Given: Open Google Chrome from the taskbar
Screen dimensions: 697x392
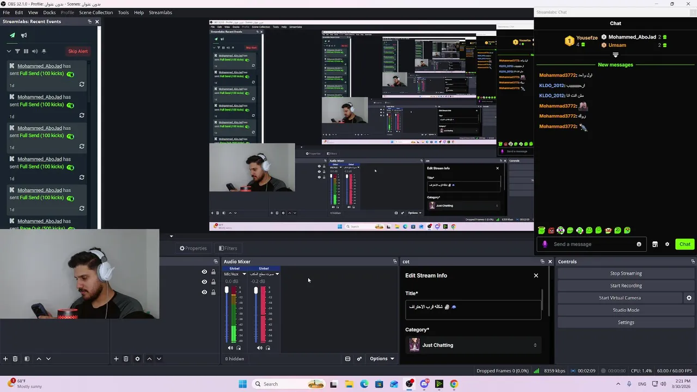Looking at the screenshot, I should tap(454, 384).
